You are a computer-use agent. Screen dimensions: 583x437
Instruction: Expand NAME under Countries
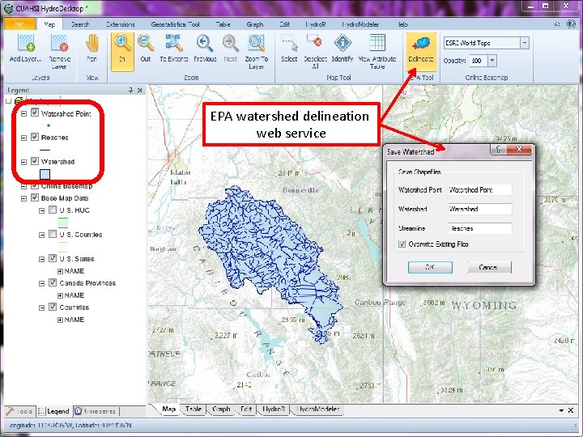[60, 320]
